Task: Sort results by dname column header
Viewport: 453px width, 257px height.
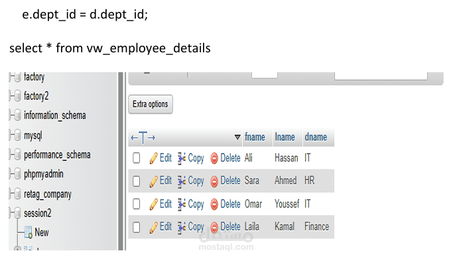Action: click(316, 137)
